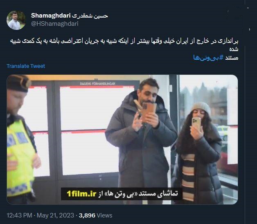257x224 pixels.
Task: Open Hossein Shamaghdari's profile avatar
Action: point(16,20)
